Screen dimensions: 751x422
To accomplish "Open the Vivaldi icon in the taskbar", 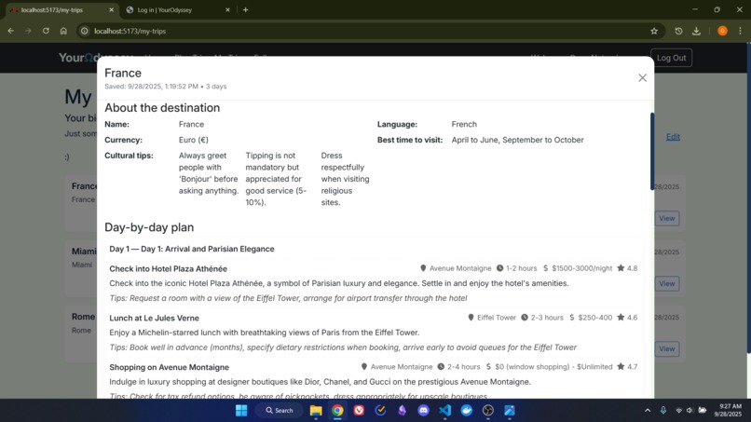I will click(359, 411).
